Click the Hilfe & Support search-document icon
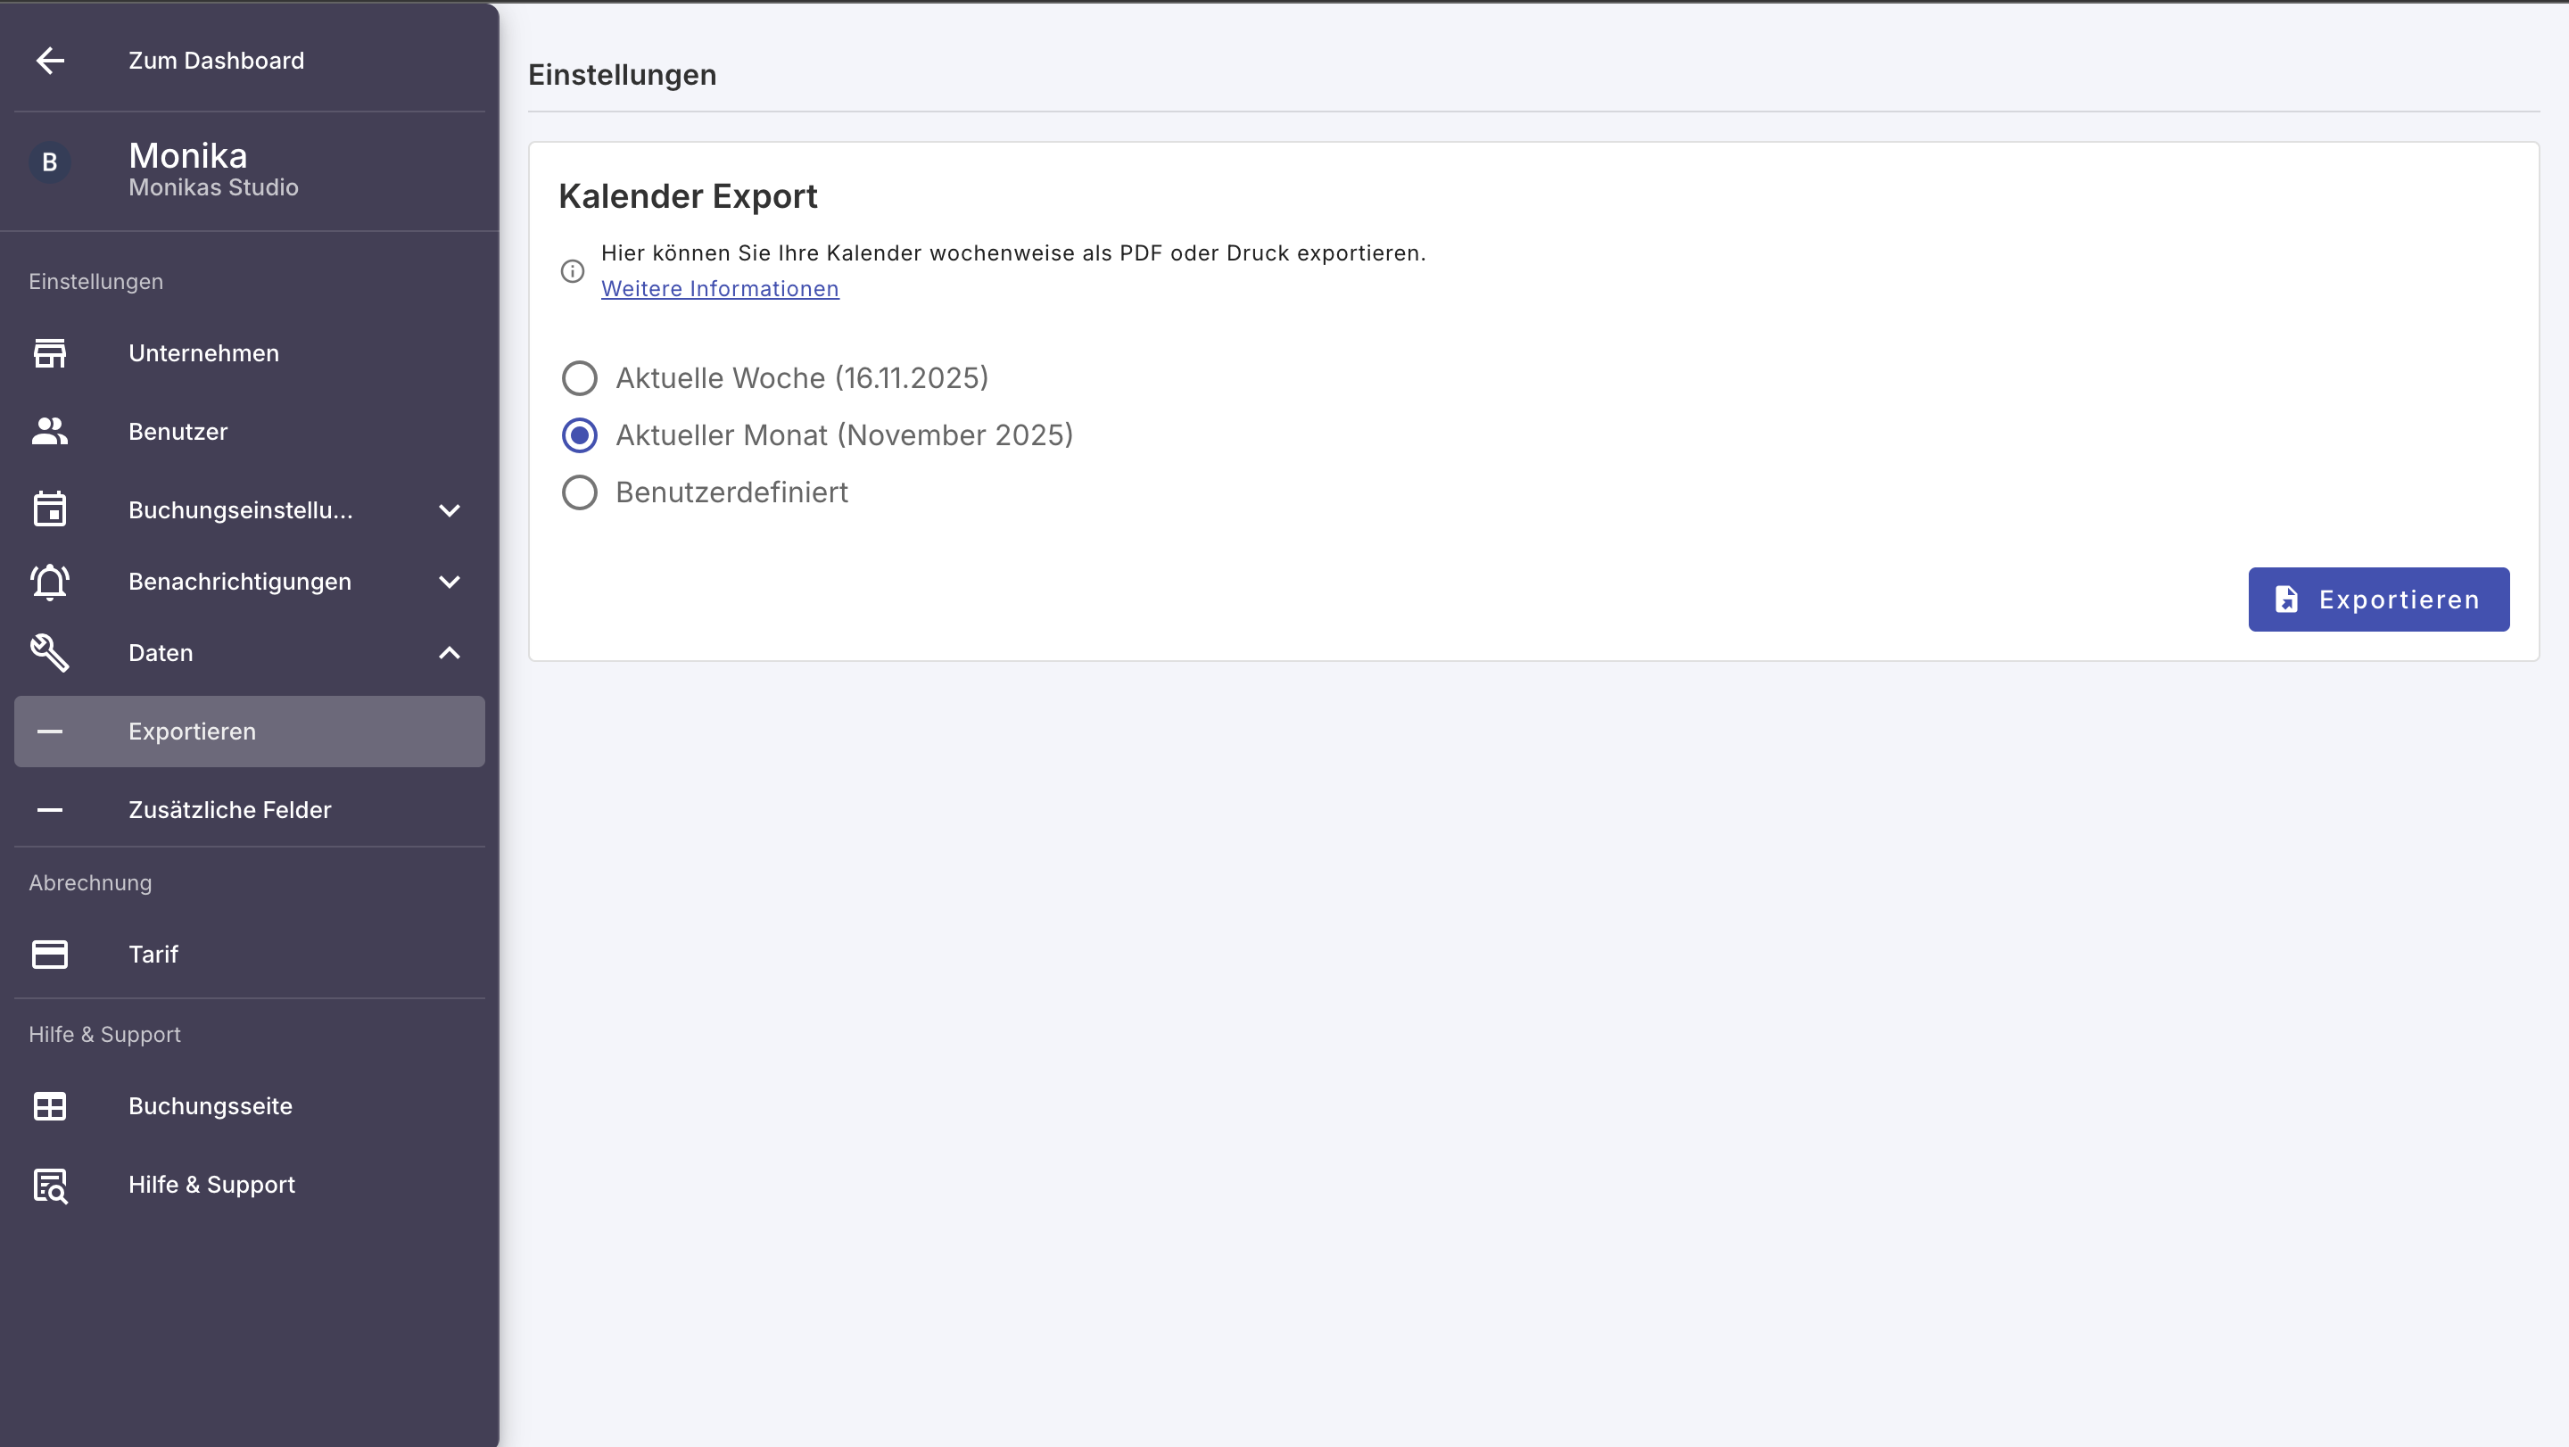Image resolution: width=2569 pixels, height=1447 pixels. pos(50,1185)
